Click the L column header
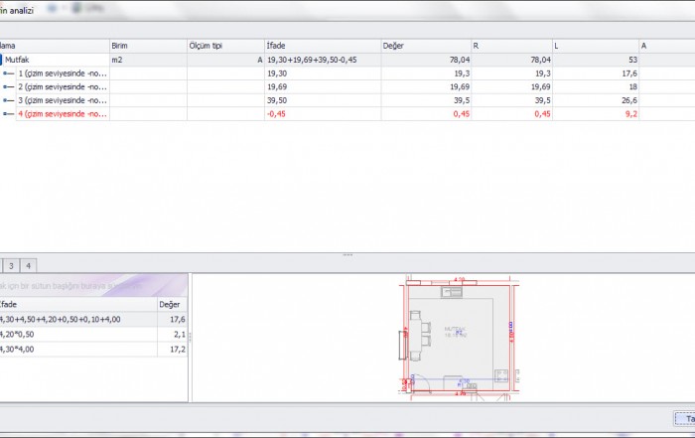Screen dimensions: 695x438 (x=596, y=46)
